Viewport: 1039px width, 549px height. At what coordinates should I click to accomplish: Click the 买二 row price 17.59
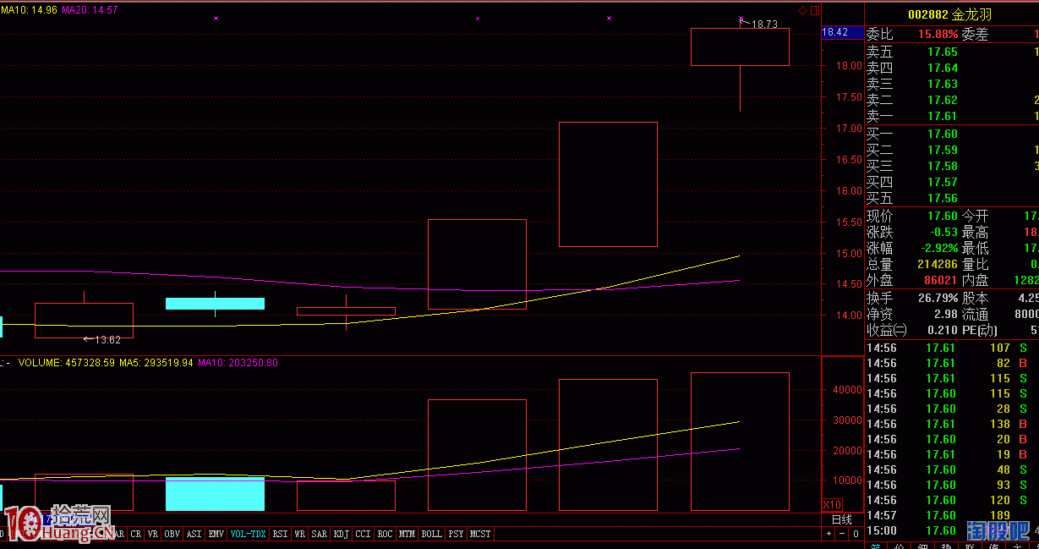click(943, 150)
